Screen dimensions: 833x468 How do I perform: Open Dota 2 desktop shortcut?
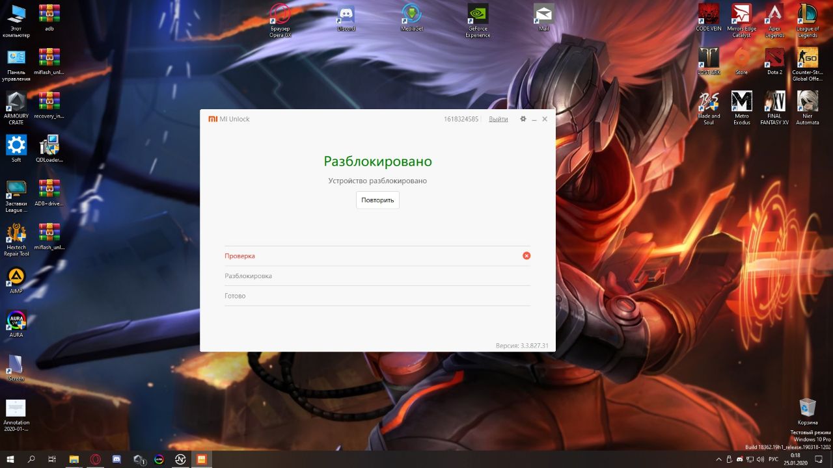pos(774,62)
